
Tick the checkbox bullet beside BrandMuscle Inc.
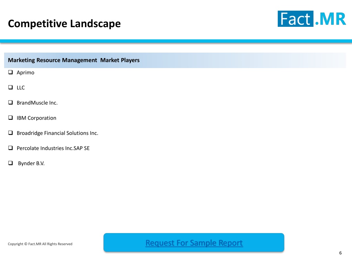pyautogui.click(x=10, y=102)
